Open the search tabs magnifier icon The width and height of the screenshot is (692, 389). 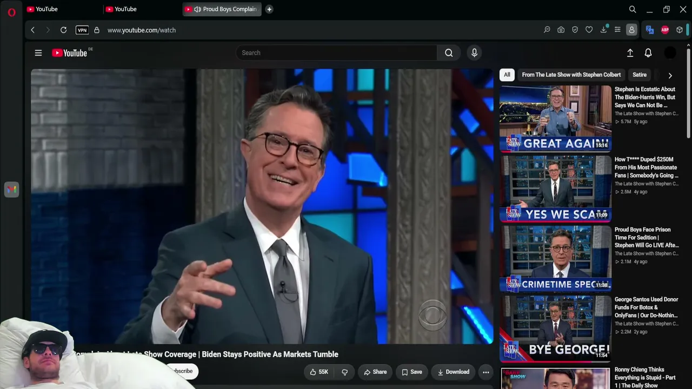[633, 9]
